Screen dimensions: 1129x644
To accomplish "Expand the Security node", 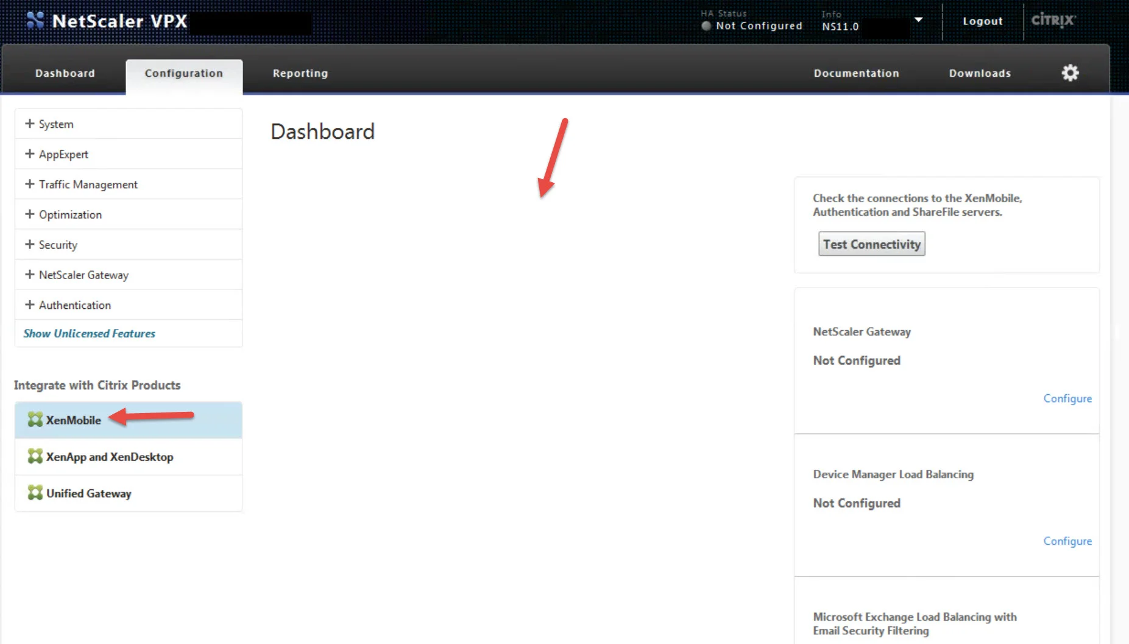I will [x=29, y=244].
